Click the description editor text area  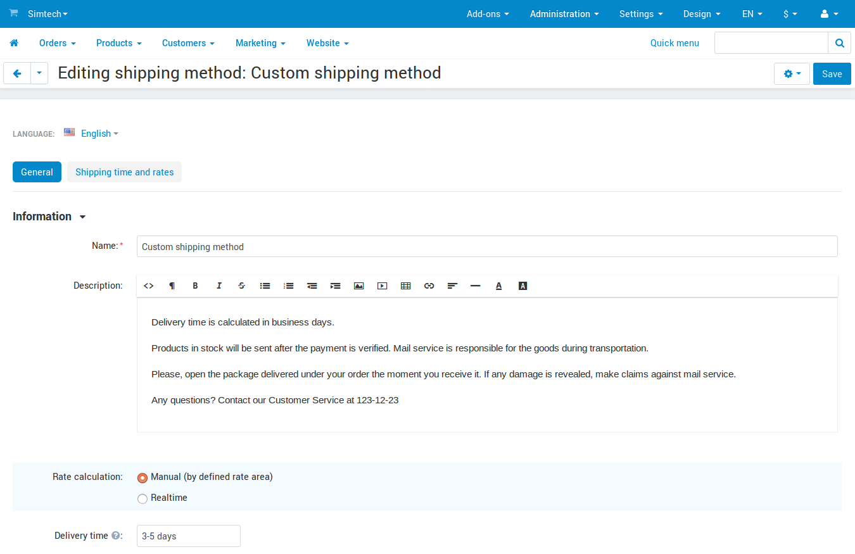(487, 365)
